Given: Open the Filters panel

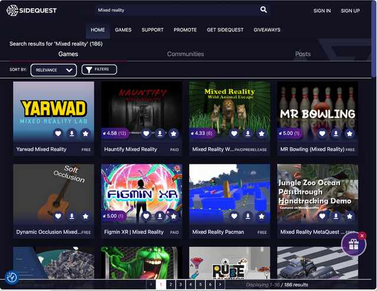Looking at the screenshot, I should 99,70.
